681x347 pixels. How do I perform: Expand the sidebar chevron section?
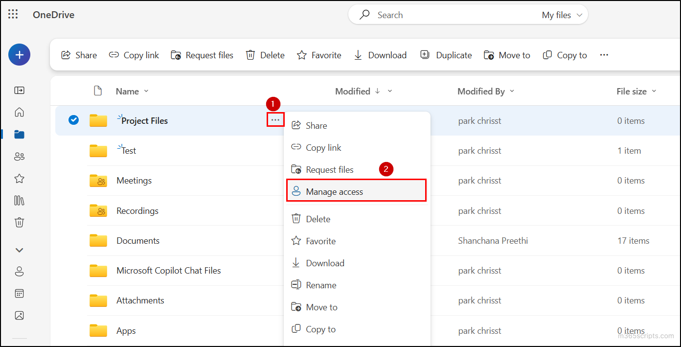pyautogui.click(x=20, y=250)
